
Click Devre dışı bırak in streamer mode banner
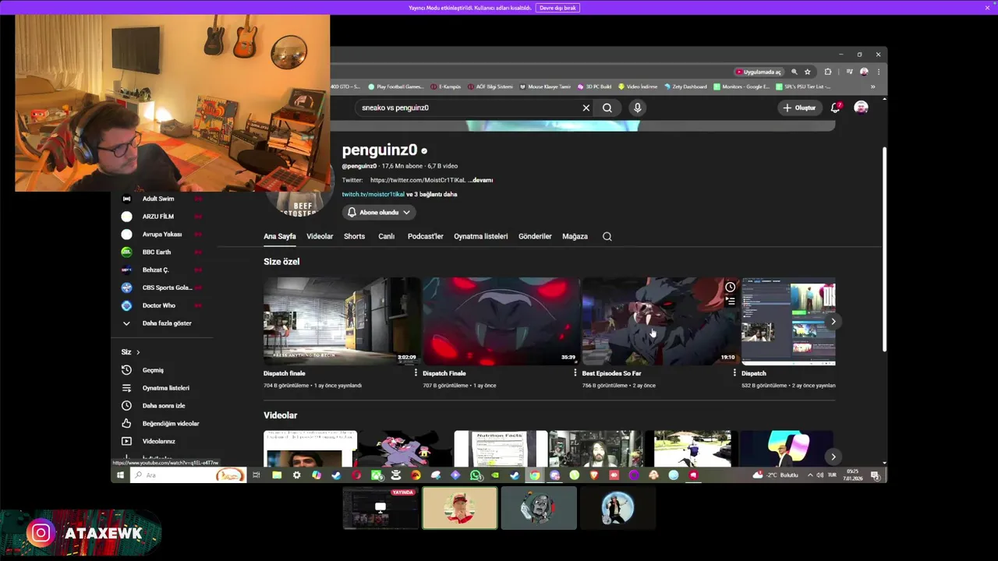[x=557, y=8]
